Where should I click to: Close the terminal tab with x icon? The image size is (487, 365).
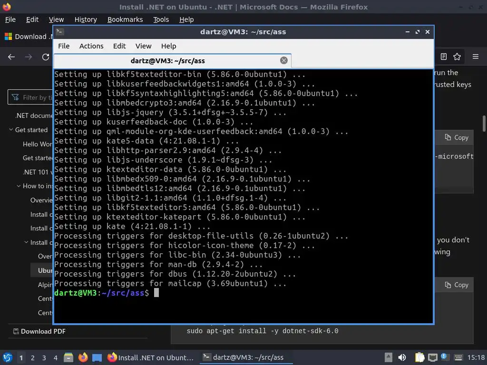283,60
